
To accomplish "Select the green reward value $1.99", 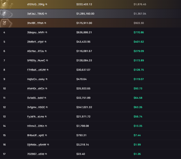I will [137, 145].
